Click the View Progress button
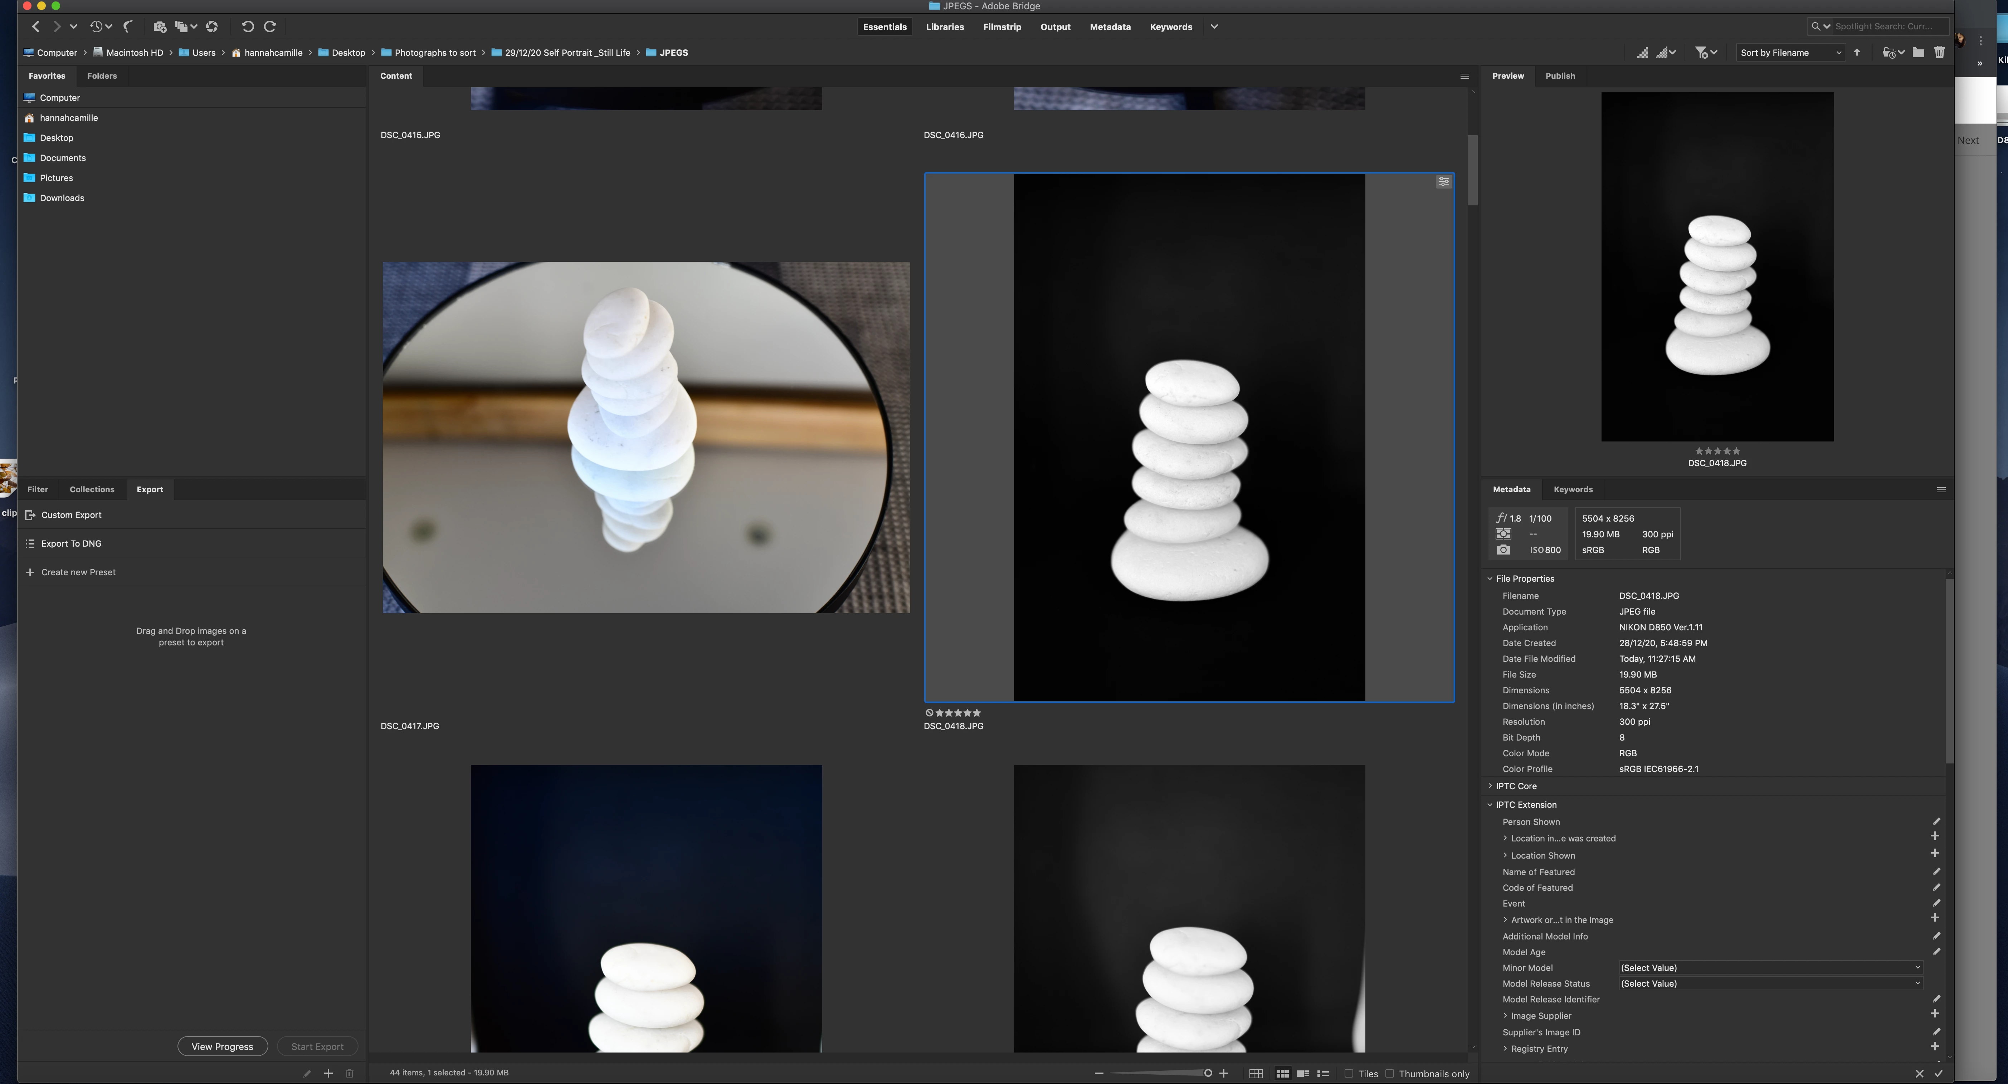The height and width of the screenshot is (1084, 2008). point(222,1046)
